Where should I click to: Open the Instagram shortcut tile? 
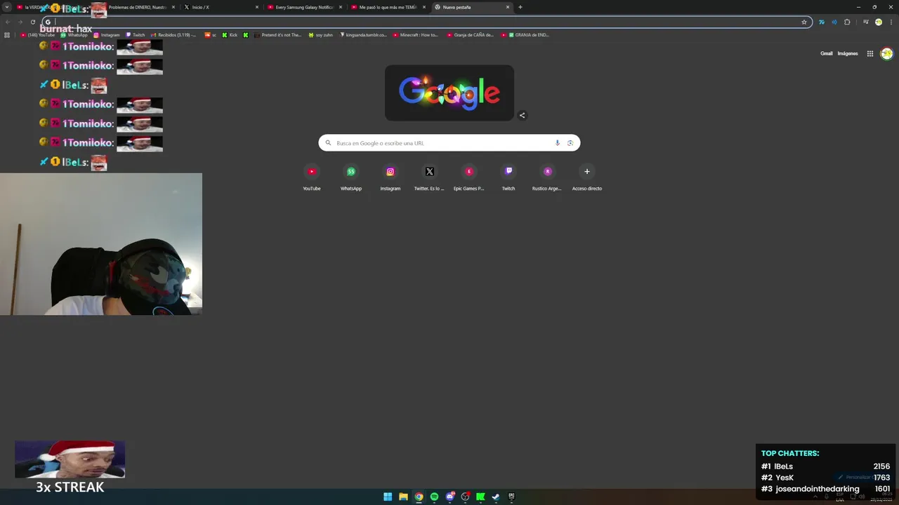(x=391, y=177)
